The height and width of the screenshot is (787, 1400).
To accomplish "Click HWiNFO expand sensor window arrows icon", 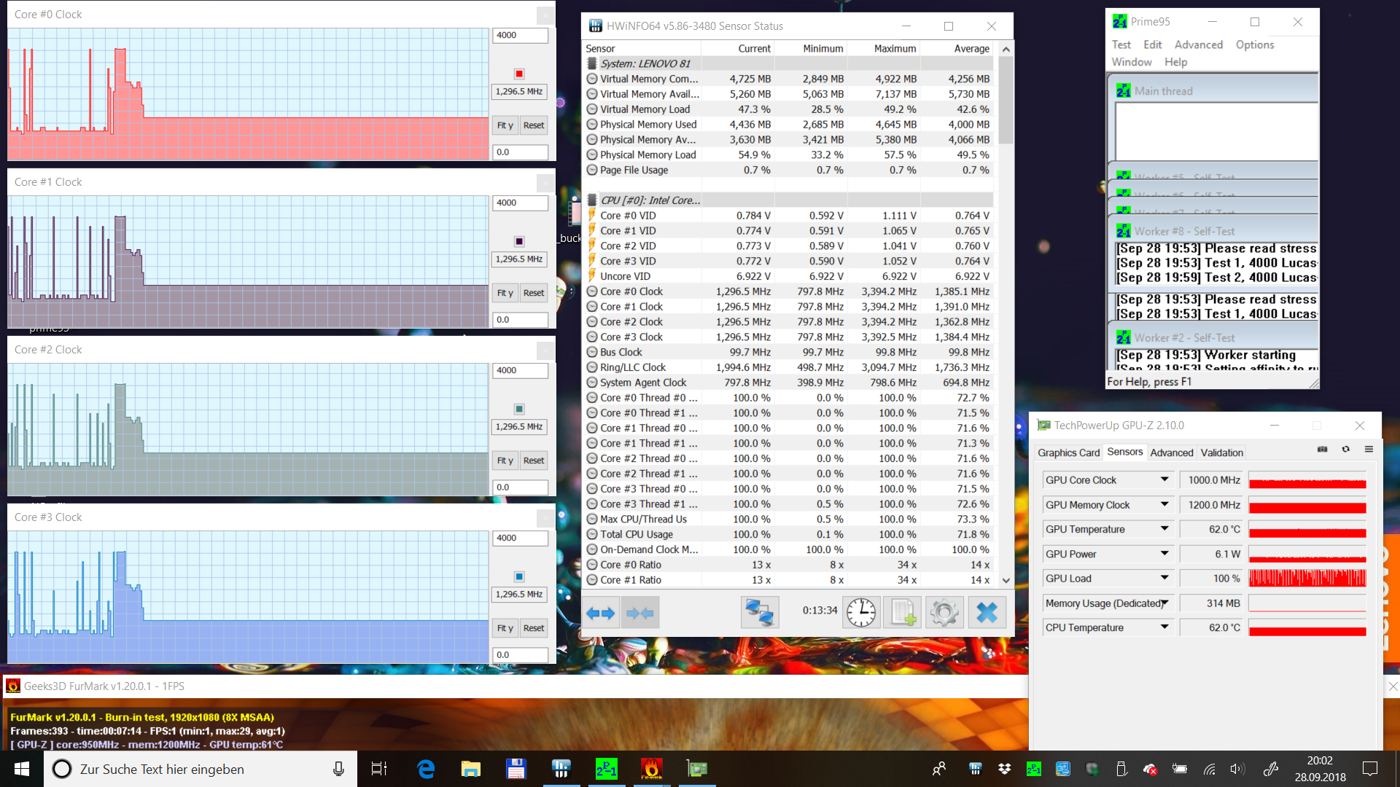I will 601,613.
